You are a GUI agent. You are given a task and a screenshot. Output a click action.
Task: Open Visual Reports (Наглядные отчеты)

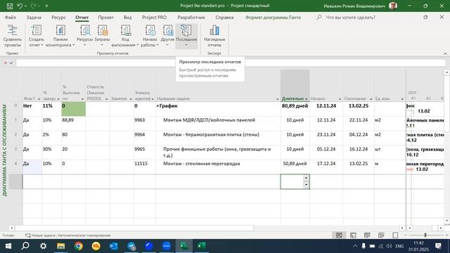click(214, 36)
